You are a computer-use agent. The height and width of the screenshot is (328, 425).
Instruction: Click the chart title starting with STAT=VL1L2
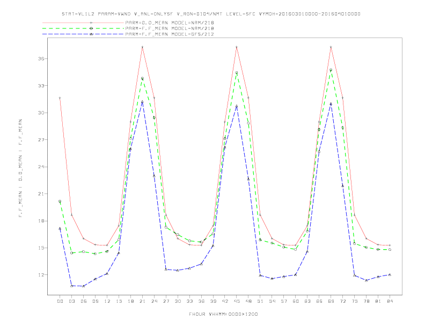211,14
